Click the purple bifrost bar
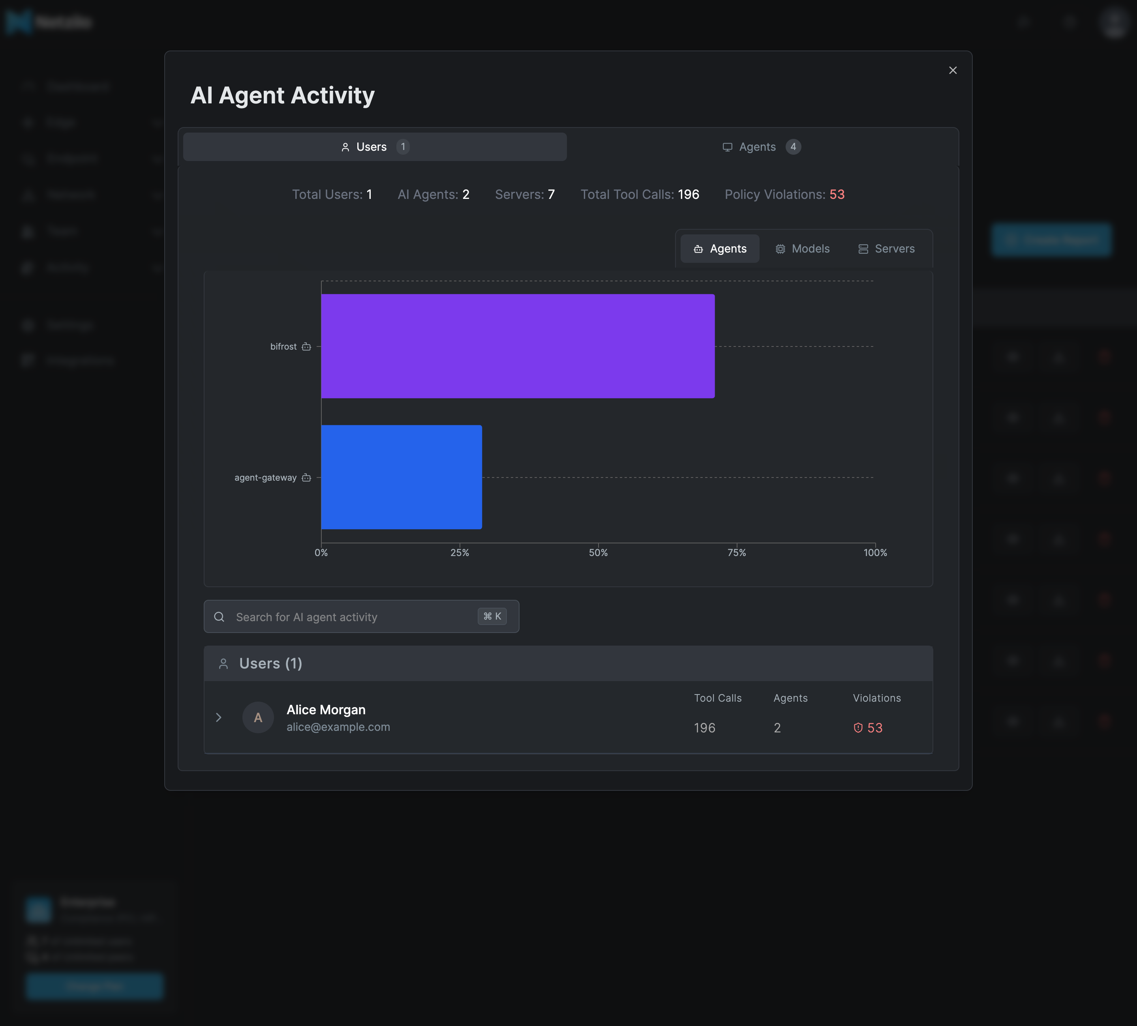 coord(518,346)
